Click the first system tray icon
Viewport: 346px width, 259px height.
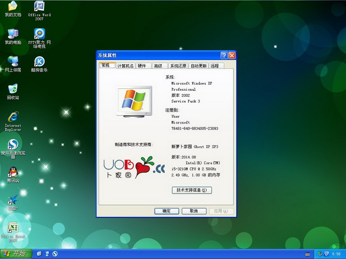[320, 254]
